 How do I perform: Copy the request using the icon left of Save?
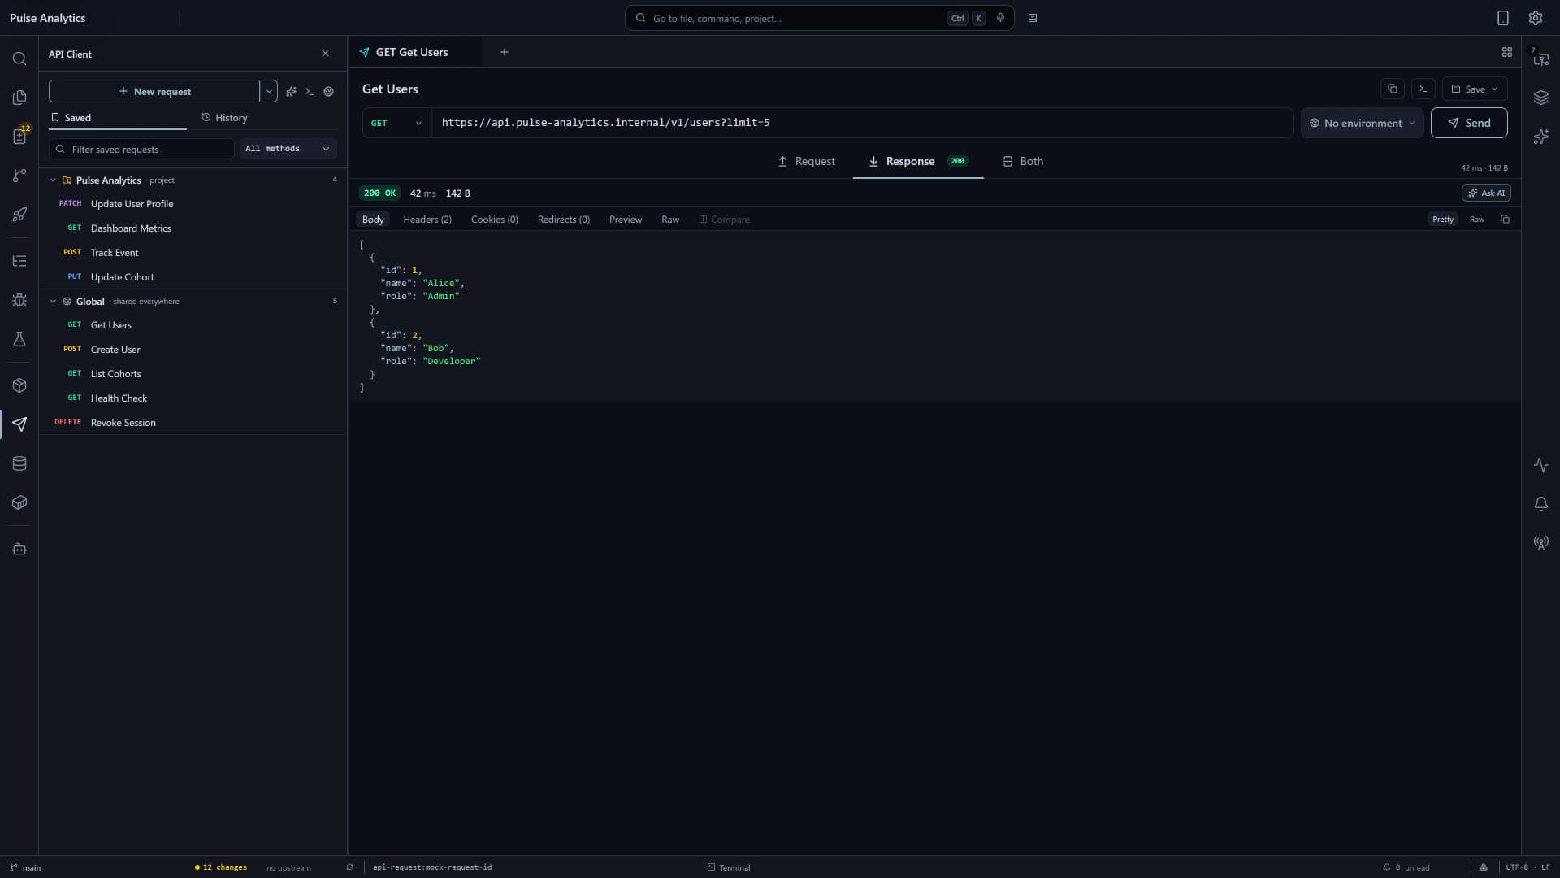click(1393, 89)
